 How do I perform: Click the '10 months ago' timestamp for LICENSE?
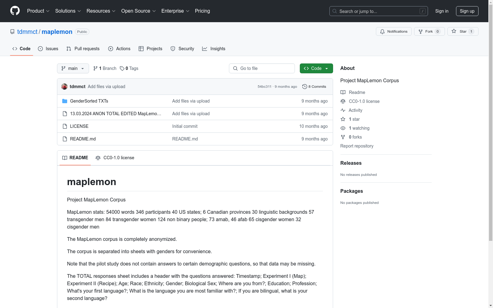(x=313, y=126)
